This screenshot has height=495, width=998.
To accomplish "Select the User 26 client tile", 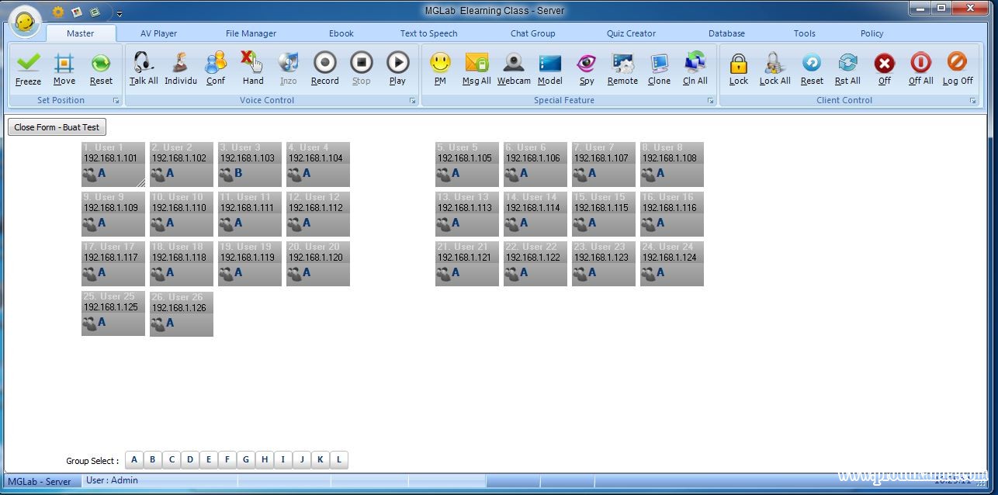I will pos(181,313).
